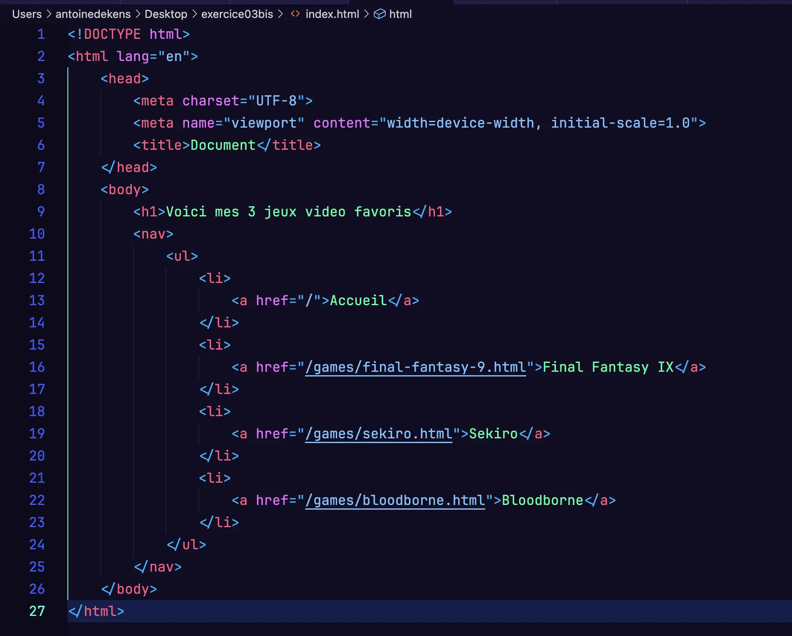
Task: Place cursor on Accueil link text
Action: (358, 300)
